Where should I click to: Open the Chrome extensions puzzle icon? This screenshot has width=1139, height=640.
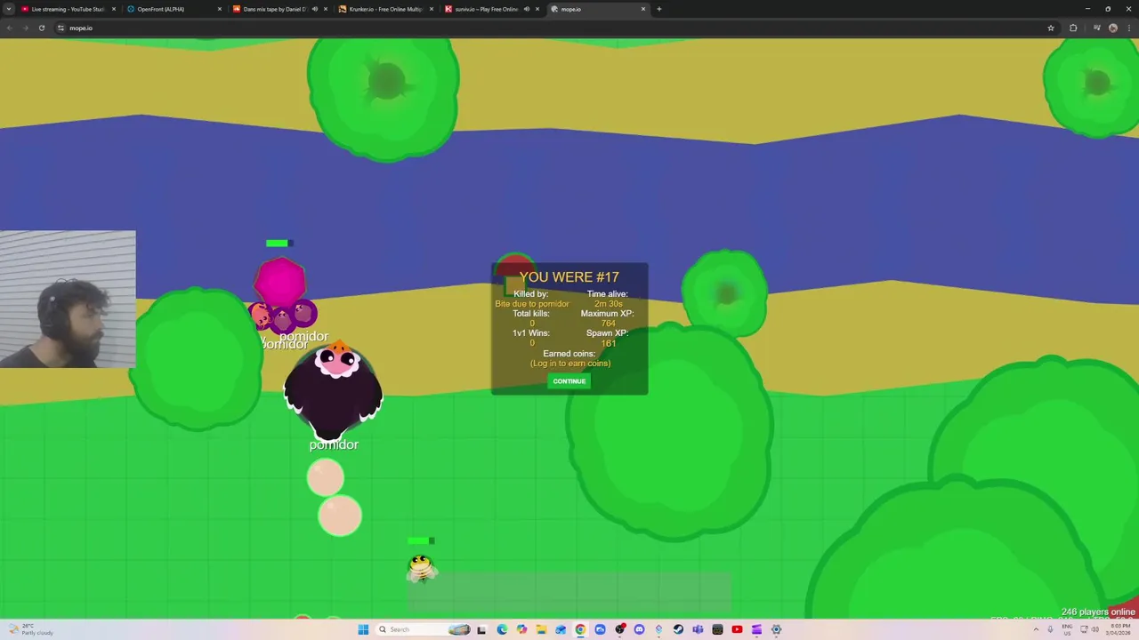click(1073, 28)
